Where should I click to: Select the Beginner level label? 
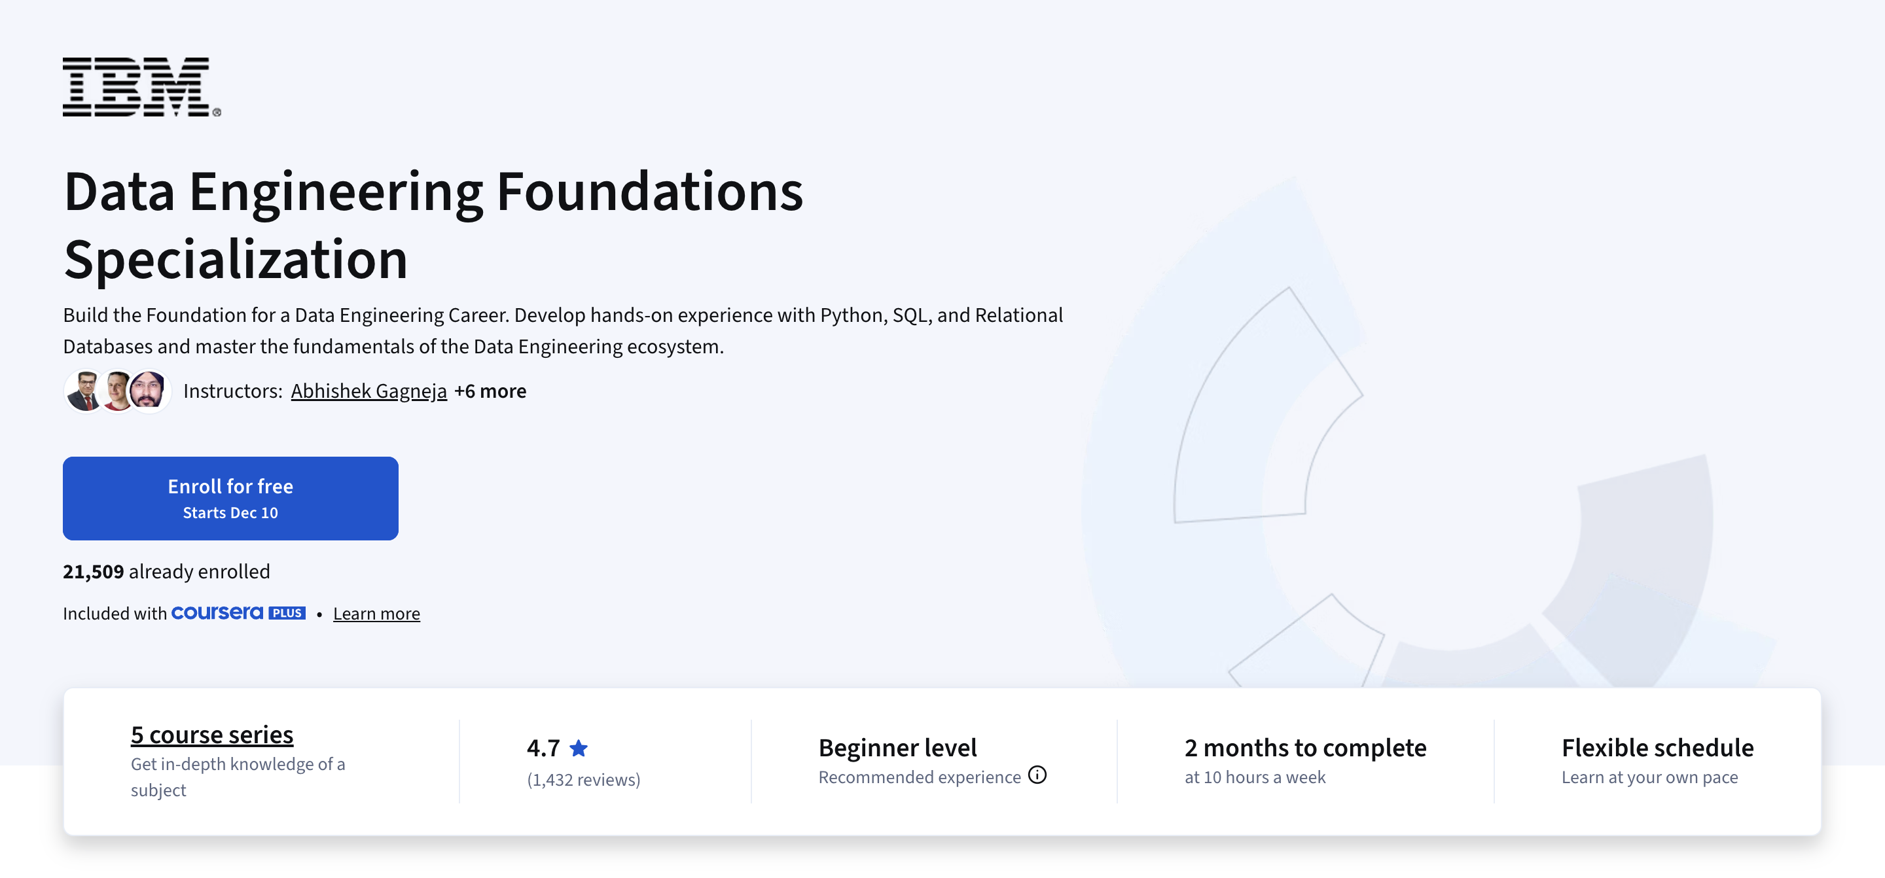(x=897, y=747)
